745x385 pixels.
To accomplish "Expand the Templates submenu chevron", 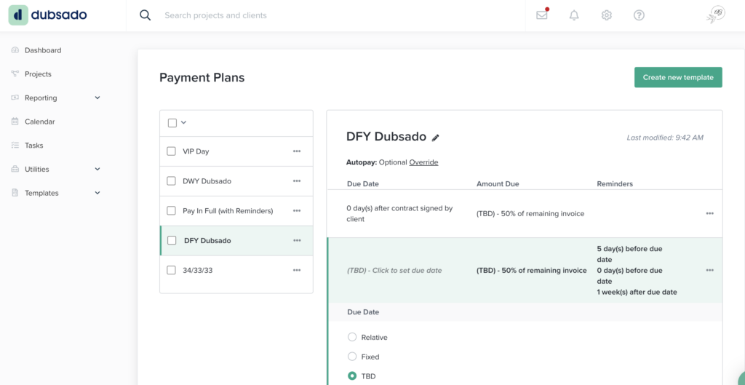I will (97, 192).
